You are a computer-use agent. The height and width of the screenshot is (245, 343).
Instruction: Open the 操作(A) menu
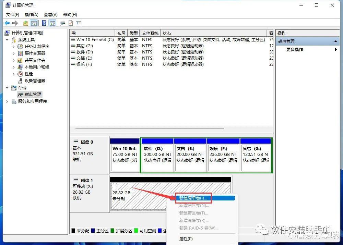[32, 15]
